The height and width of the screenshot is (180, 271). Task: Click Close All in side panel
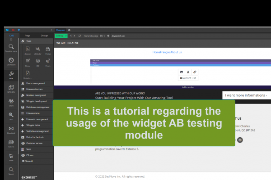[28, 161]
